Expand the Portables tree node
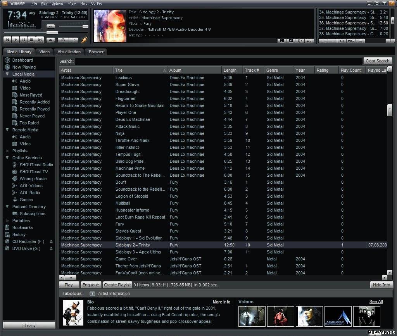Screen dimensions: 397x336 7,221
